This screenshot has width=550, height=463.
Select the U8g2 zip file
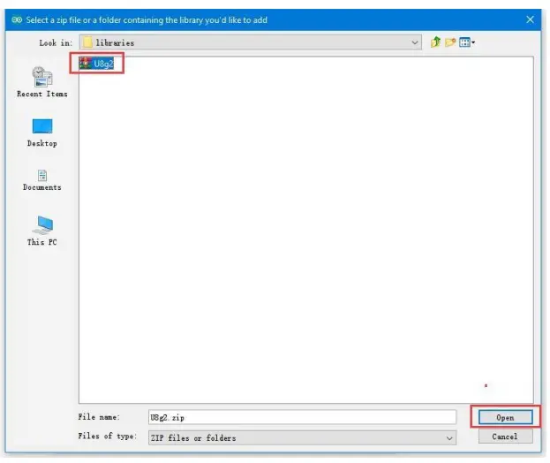tap(96, 64)
